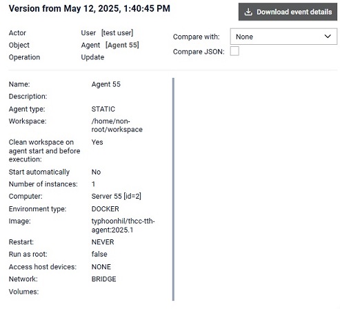This screenshot has width=340, height=309.
Task: Click the STATIC agent type value
Action: [x=103, y=109]
